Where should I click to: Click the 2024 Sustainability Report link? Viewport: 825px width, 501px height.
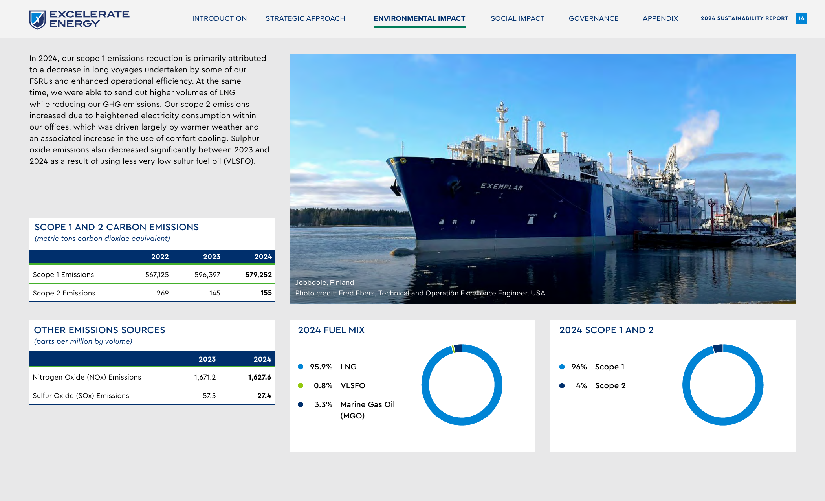(x=744, y=18)
